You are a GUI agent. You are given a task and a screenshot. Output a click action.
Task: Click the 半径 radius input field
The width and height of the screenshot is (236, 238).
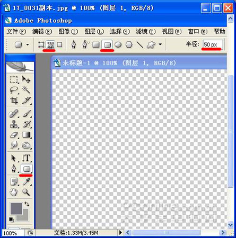(213, 45)
